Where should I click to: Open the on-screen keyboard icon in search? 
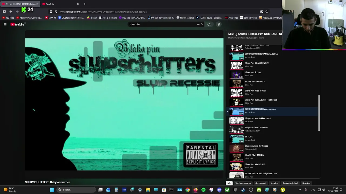198,24
